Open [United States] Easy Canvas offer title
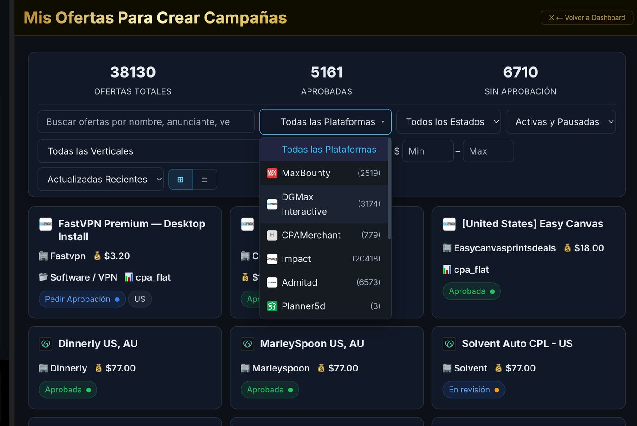This screenshot has height=426, width=637. point(532,224)
